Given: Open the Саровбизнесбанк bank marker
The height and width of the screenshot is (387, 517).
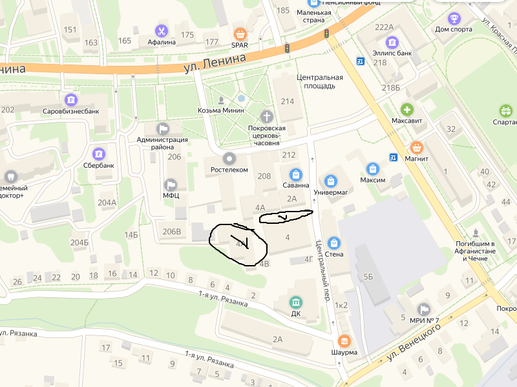Looking at the screenshot, I should tap(71, 100).
